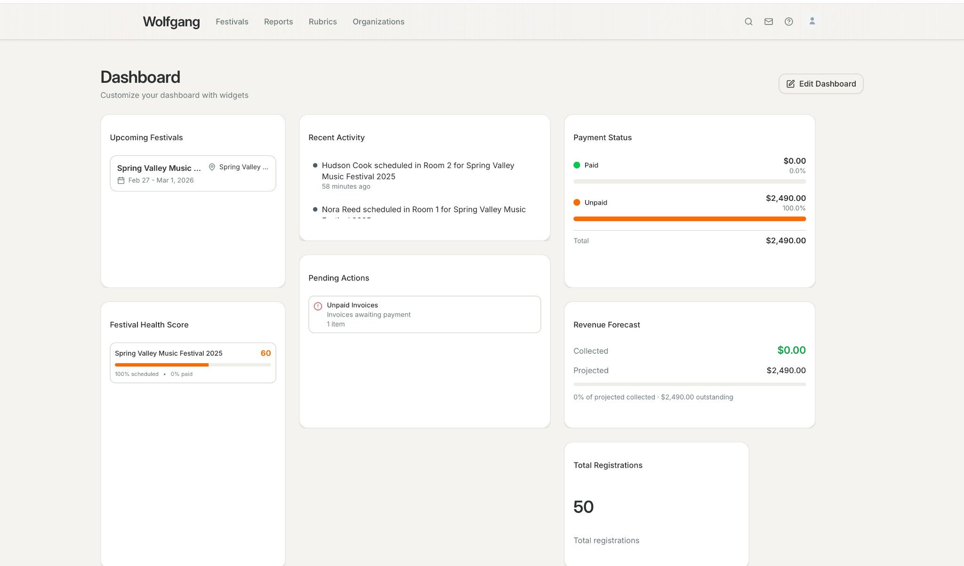Viewport: 964px width, 566px height.
Task: Open the Rubrics menu item
Action: point(322,22)
